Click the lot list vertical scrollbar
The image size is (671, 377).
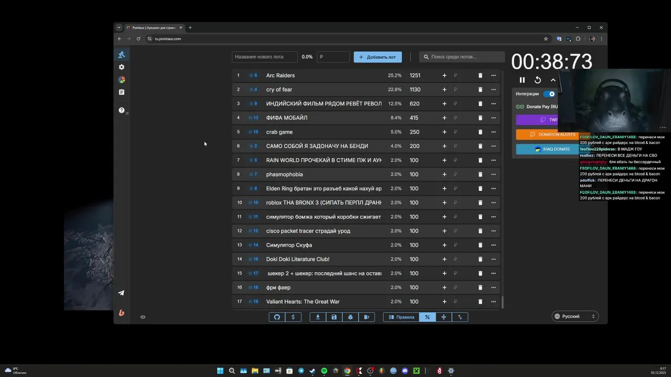tap(503, 302)
